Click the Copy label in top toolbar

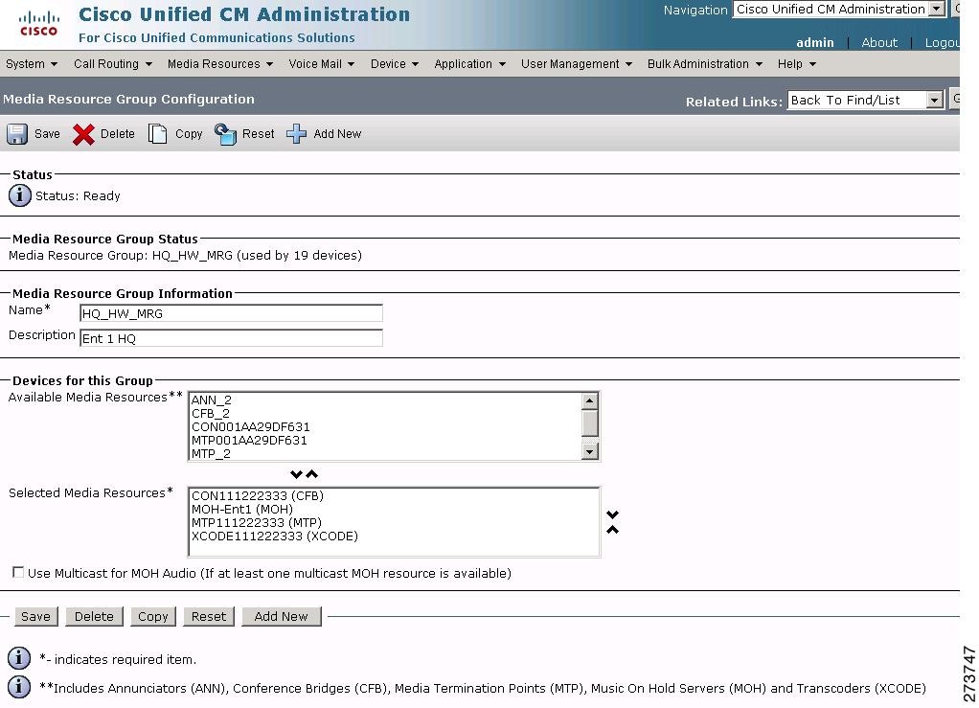189,133
